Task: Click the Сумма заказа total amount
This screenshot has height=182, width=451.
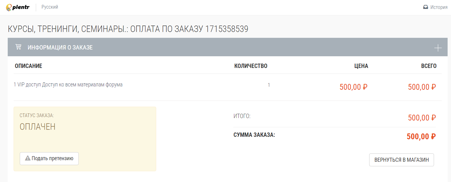Action: [x=421, y=136]
